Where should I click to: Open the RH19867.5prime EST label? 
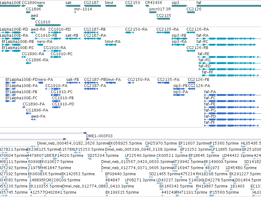click(212, 186)
